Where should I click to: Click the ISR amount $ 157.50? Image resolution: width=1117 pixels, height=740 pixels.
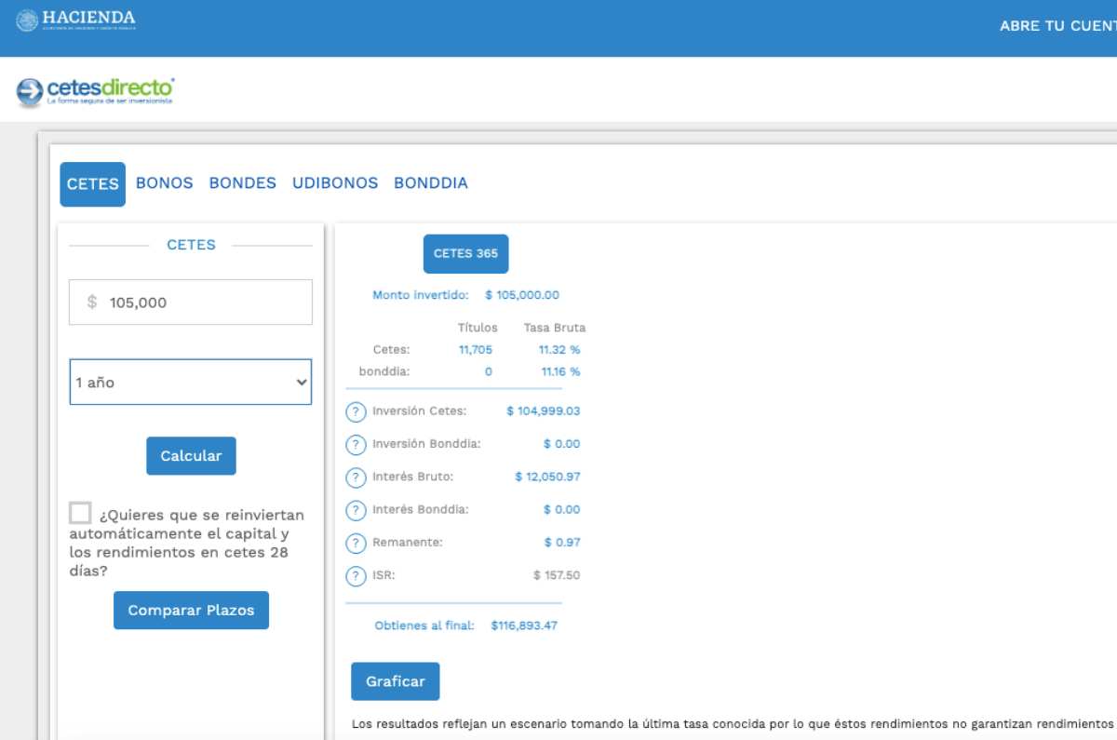557,575
